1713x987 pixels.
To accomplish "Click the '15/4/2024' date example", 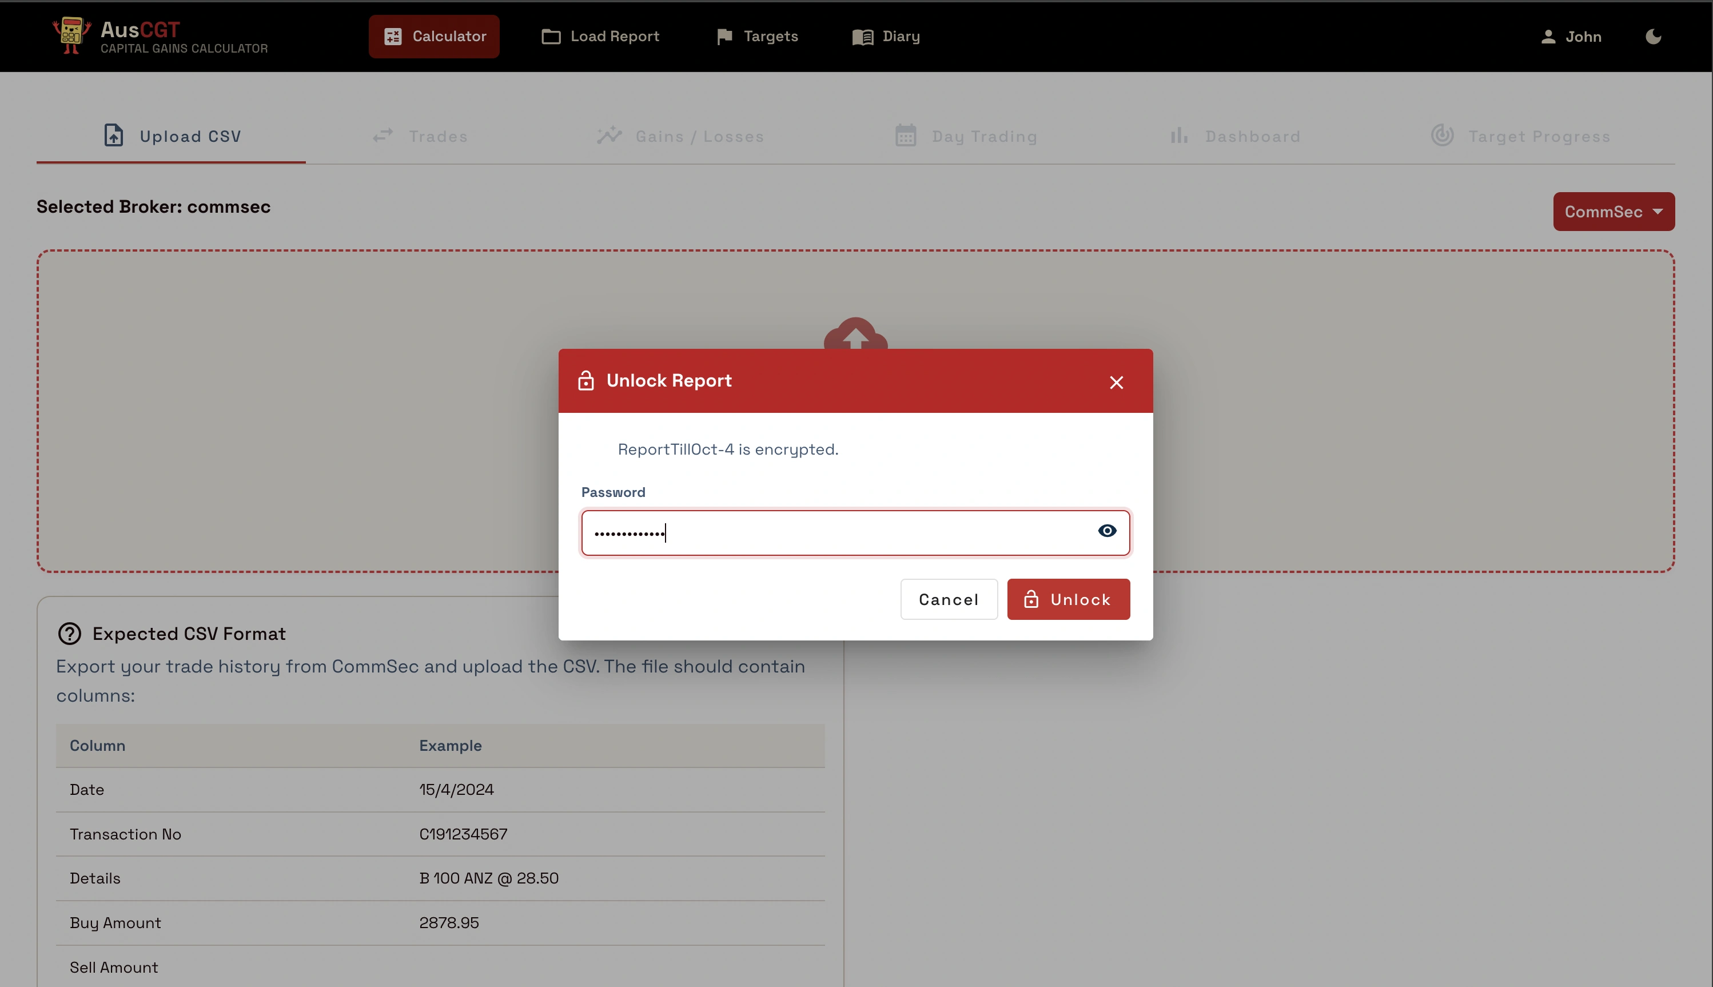I will click(456, 789).
